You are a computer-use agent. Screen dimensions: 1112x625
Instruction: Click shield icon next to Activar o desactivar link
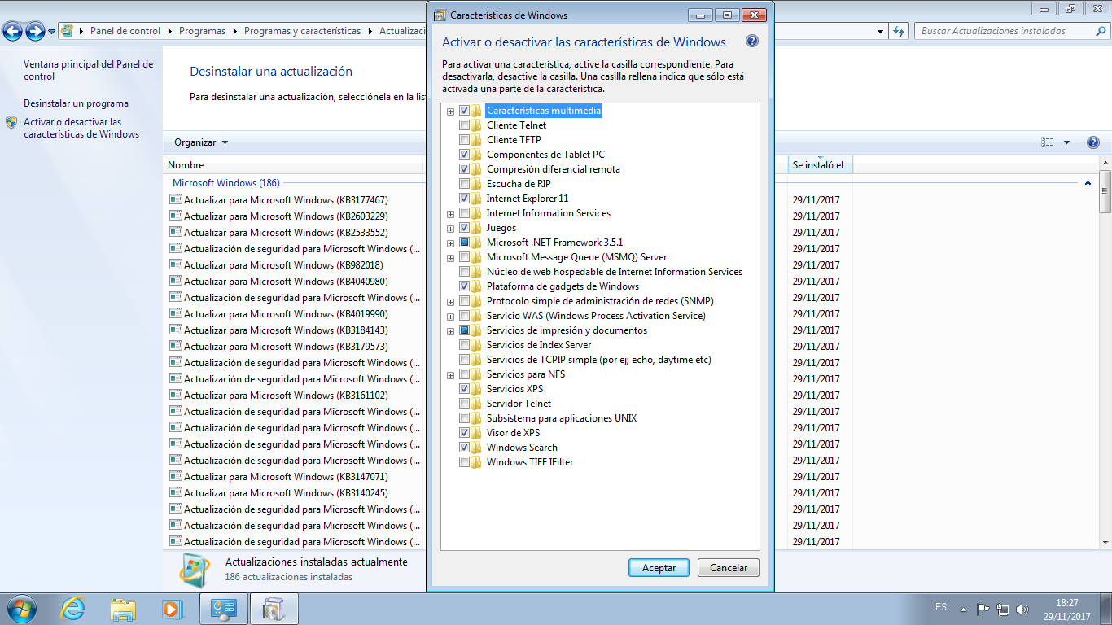tap(11, 122)
